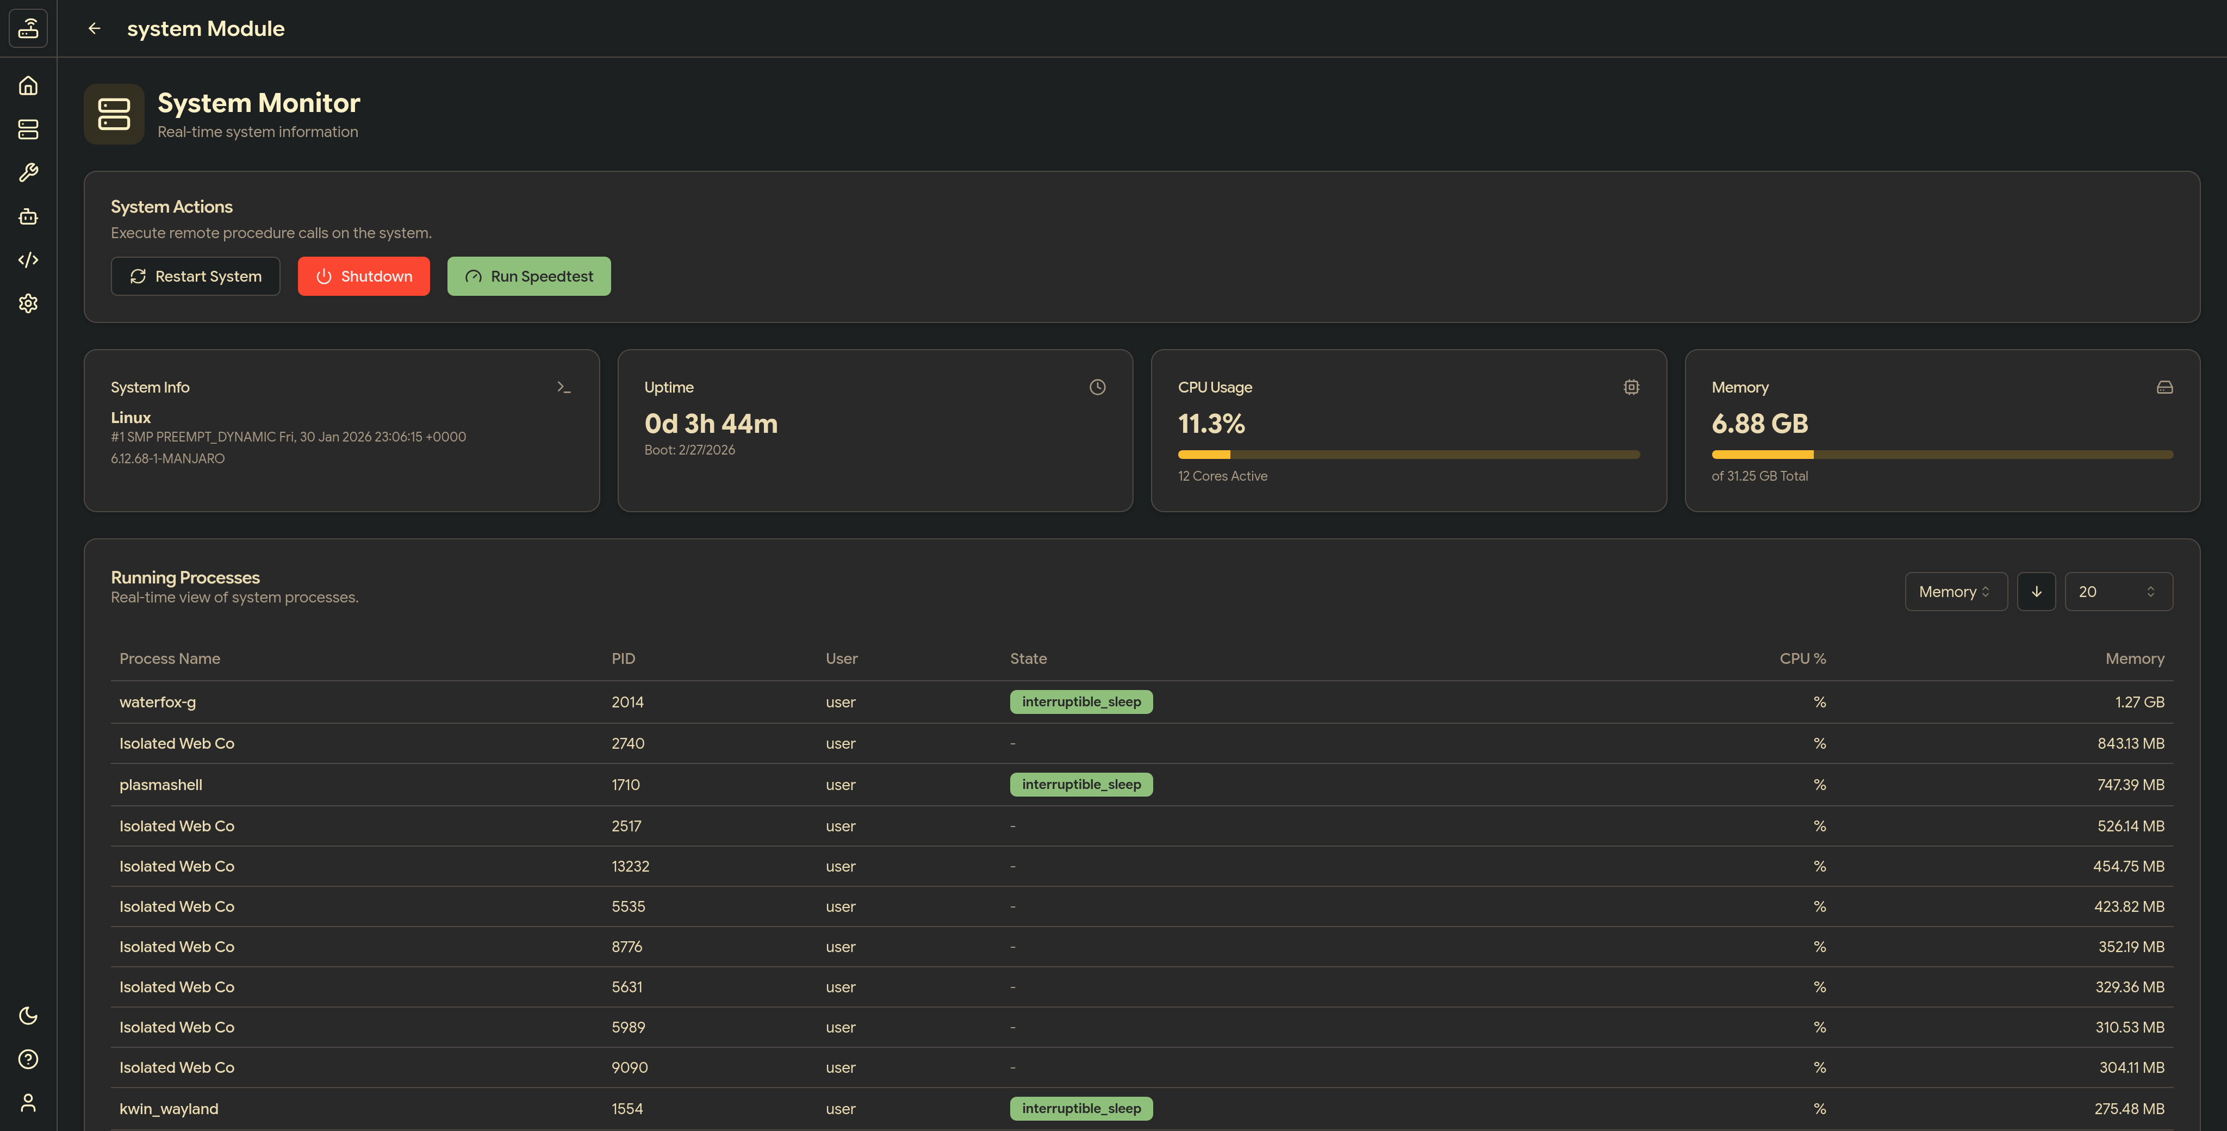Viewport: 2227px width, 1131px height.
Task: Open the code brackets sidebar icon
Action: point(28,259)
